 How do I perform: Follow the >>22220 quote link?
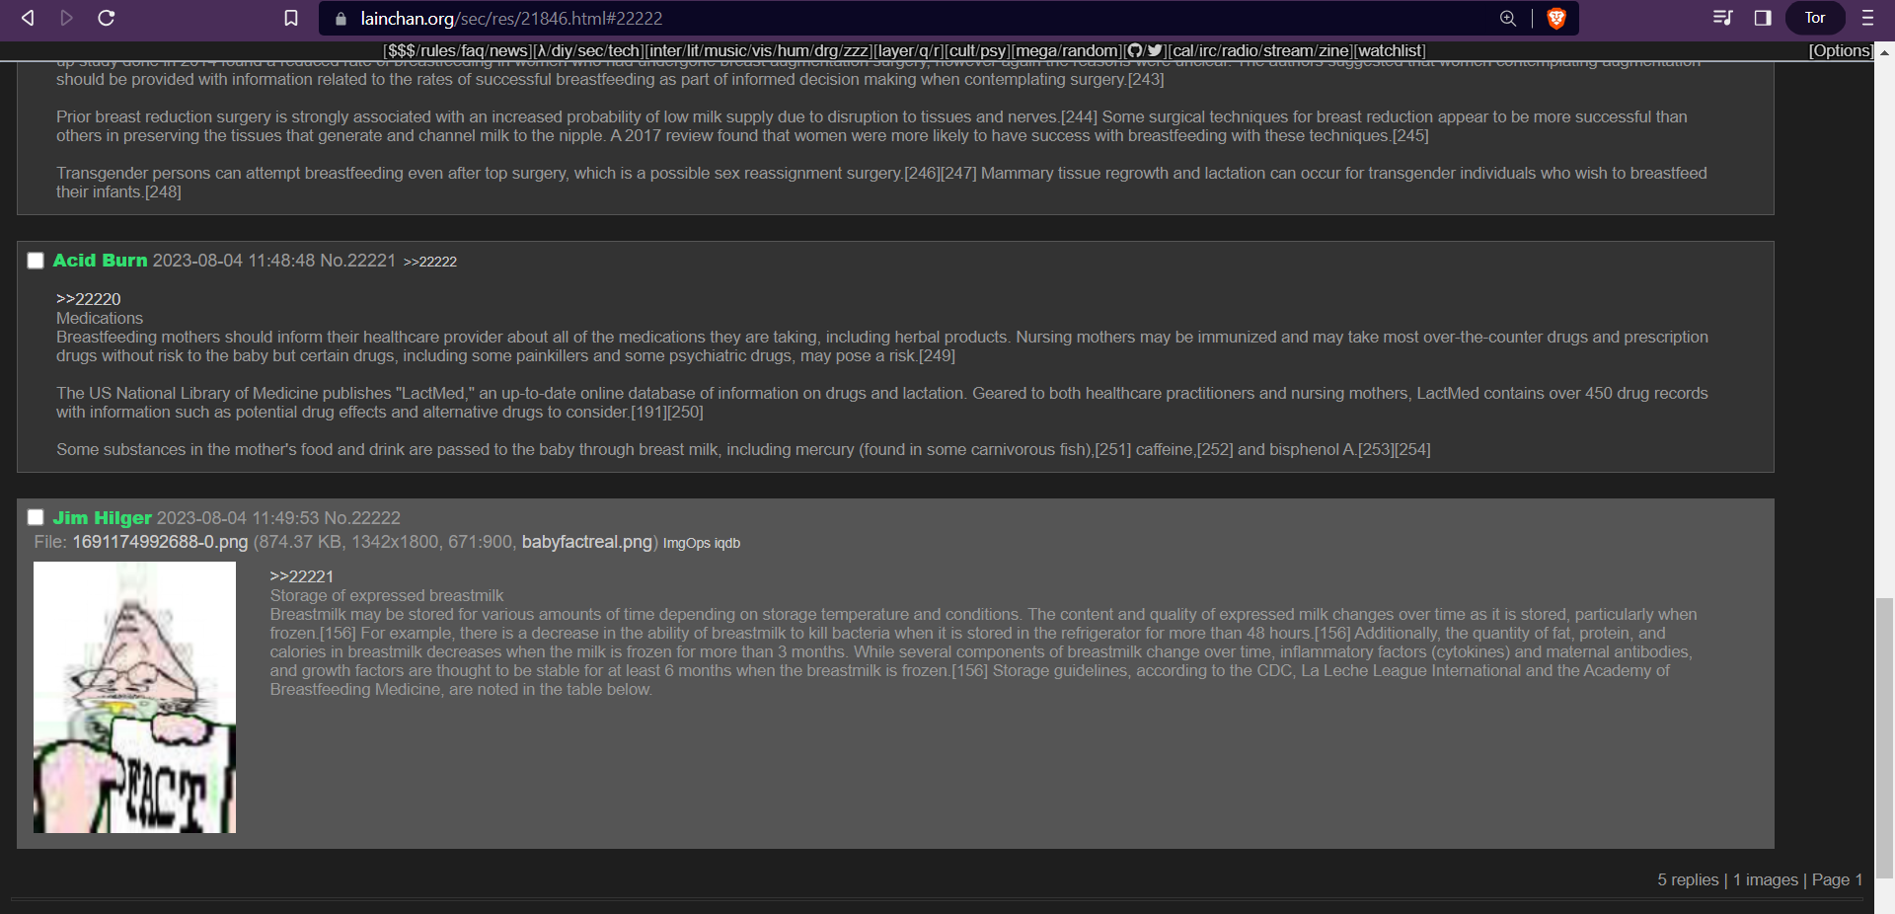tap(88, 299)
